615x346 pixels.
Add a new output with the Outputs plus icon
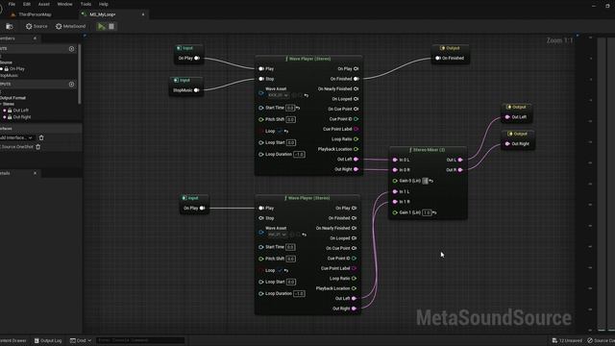[71, 84]
